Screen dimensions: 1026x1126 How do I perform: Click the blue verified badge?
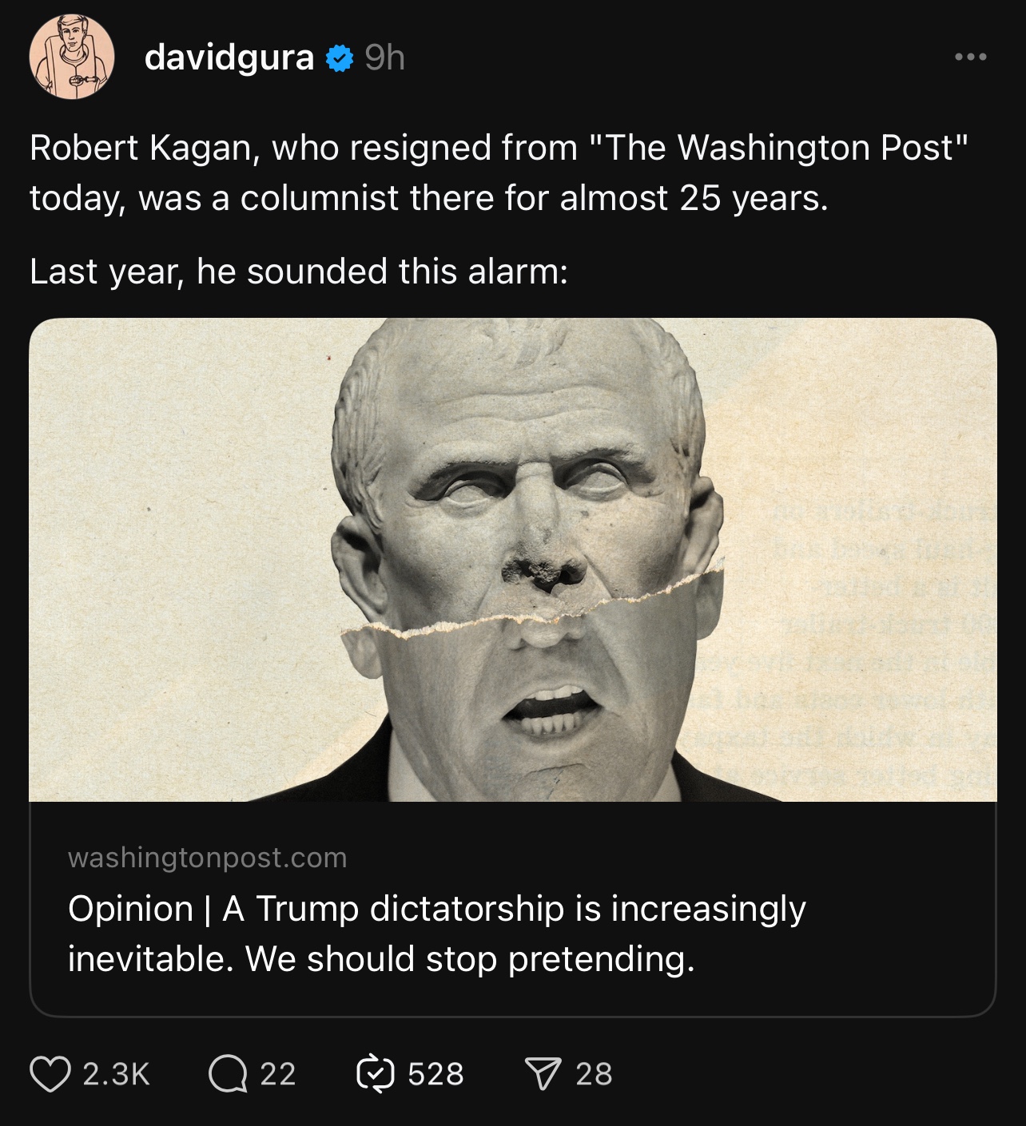point(340,58)
